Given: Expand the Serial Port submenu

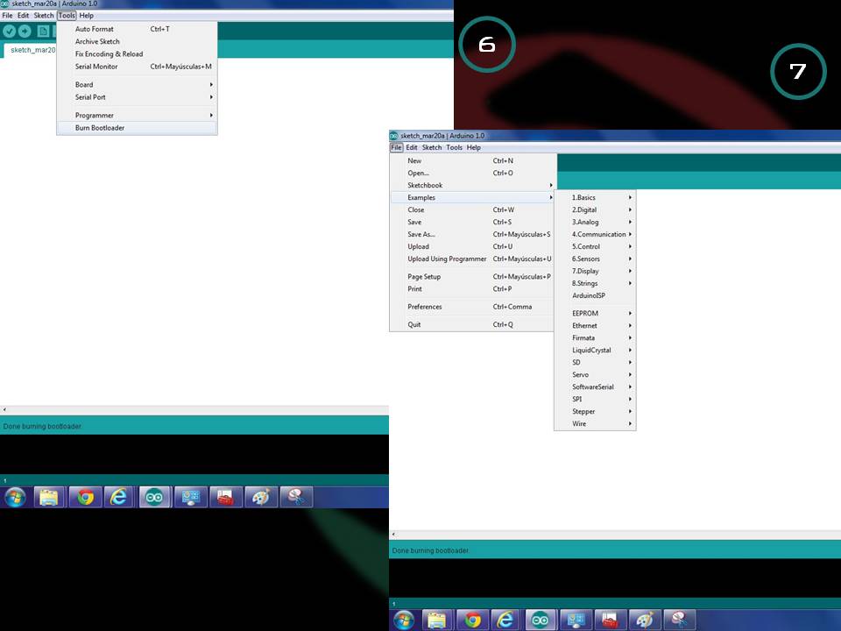Looking at the screenshot, I should click(x=137, y=97).
